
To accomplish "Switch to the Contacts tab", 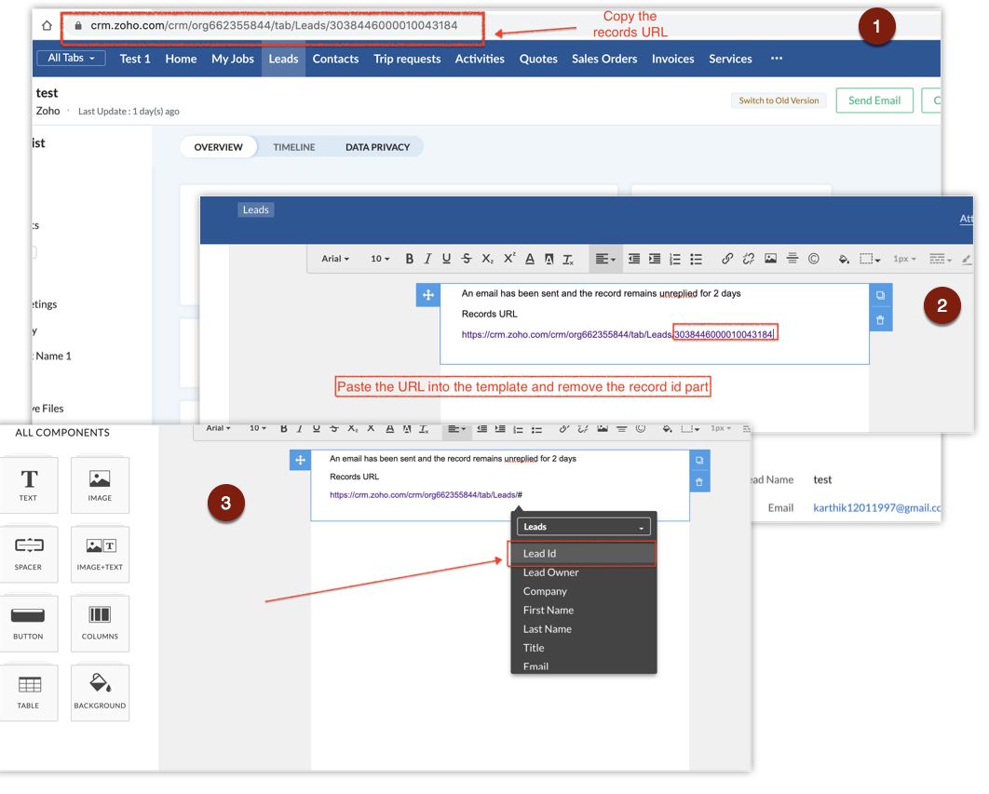I will point(335,59).
